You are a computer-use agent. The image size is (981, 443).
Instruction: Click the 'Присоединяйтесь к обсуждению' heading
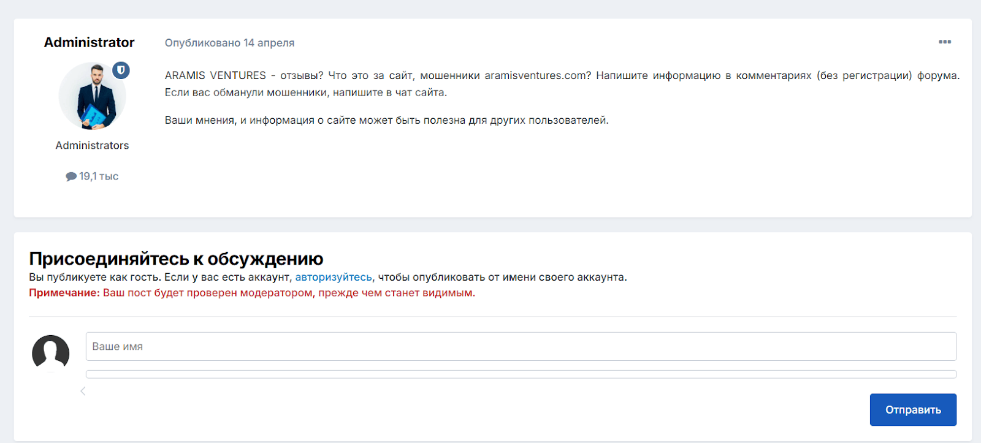(176, 259)
